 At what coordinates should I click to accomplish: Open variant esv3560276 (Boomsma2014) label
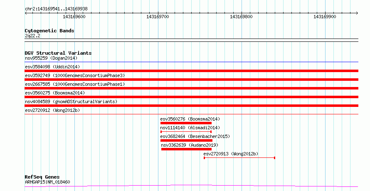190,119
